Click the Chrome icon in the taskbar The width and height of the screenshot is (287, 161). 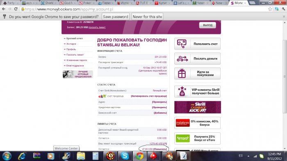coord(139,156)
